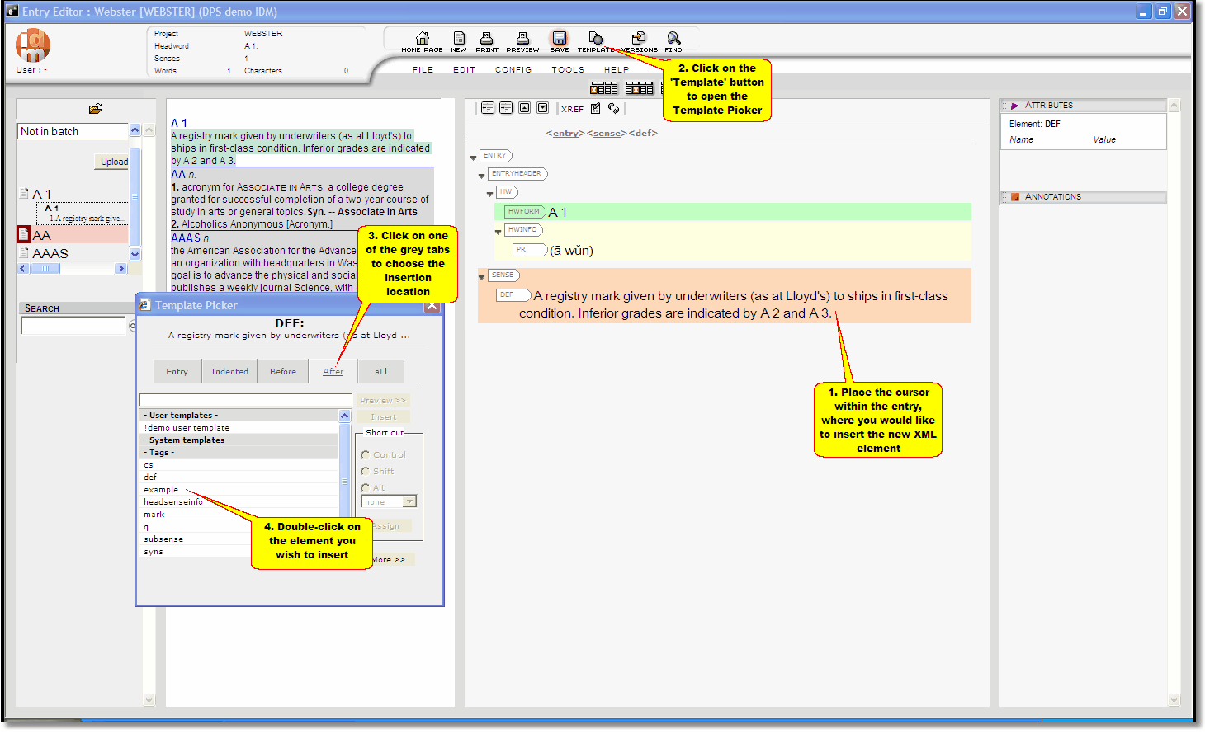Select the Shift shortcut radio button
The height and width of the screenshot is (734, 1205).
tap(365, 472)
